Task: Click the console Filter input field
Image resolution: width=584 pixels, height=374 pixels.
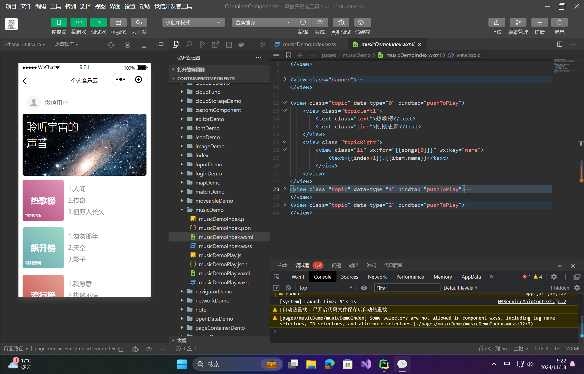Action: pyautogui.click(x=407, y=288)
